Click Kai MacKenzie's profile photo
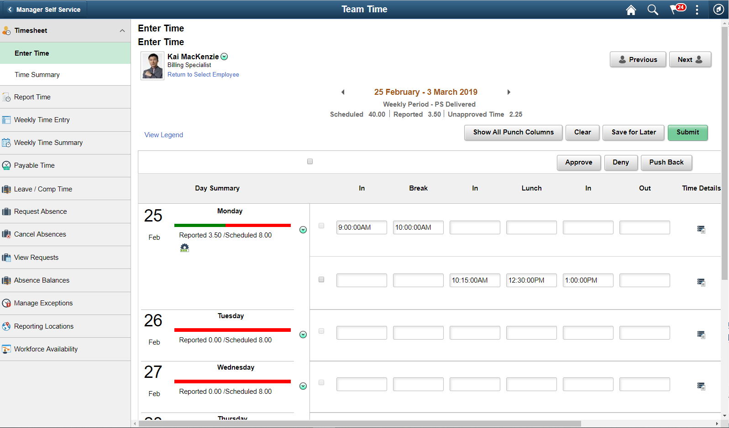The image size is (729, 428). (152, 66)
